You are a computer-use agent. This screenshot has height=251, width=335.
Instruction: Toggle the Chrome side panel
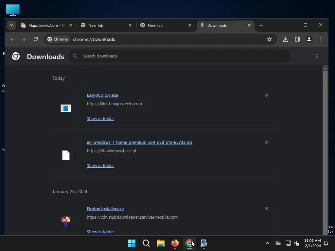[x=297, y=39]
